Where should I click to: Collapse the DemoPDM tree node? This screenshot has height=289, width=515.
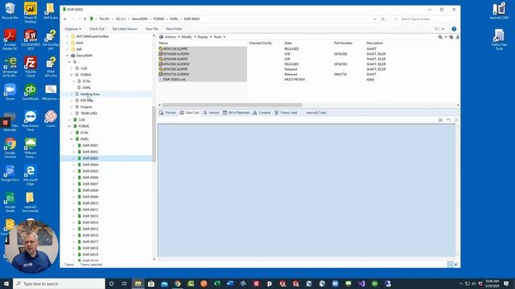click(68, 55)
